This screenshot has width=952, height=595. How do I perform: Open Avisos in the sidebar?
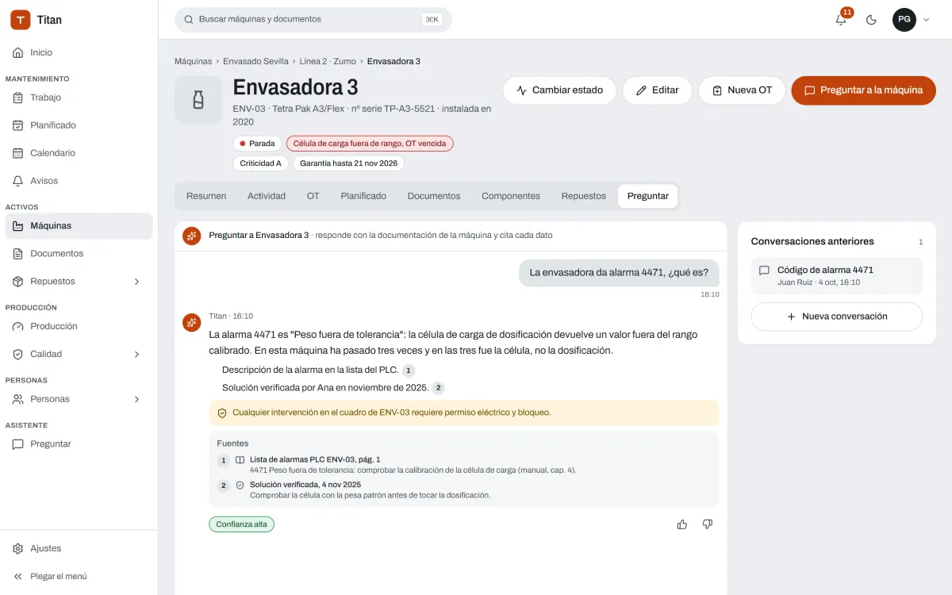79,181
